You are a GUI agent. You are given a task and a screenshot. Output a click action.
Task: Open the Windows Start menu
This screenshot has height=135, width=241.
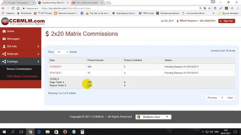(x=4, y=132)
